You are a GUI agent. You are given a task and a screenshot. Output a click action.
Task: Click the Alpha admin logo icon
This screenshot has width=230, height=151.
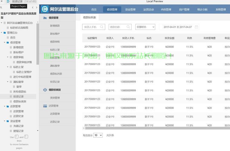tap(45, 9)
